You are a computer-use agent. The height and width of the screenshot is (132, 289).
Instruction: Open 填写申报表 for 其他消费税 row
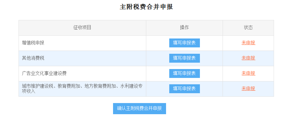(185, 58)
